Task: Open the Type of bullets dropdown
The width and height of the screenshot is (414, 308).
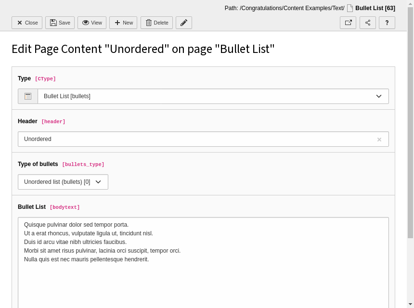Action: 63,182
